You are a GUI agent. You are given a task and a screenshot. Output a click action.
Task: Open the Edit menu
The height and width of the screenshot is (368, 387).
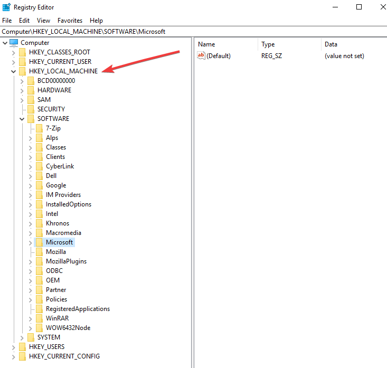(x=24, y=21)
